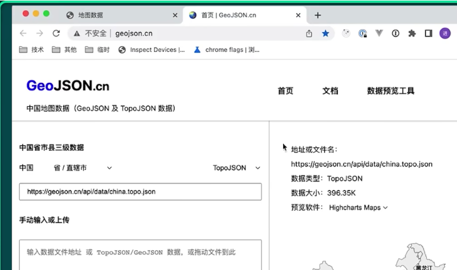Click the share page icon in address bar
The image size is (457, 270).
pyautogui.click(x=309, y=33)
